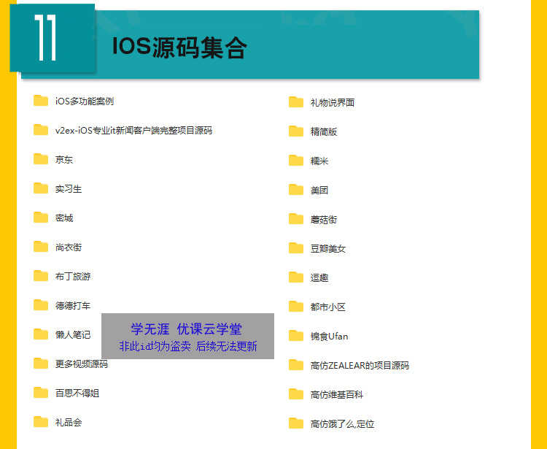Select the 豆瓣美女 folder name
The height and width of the screenshot is (449, 547).
point(328,248)
